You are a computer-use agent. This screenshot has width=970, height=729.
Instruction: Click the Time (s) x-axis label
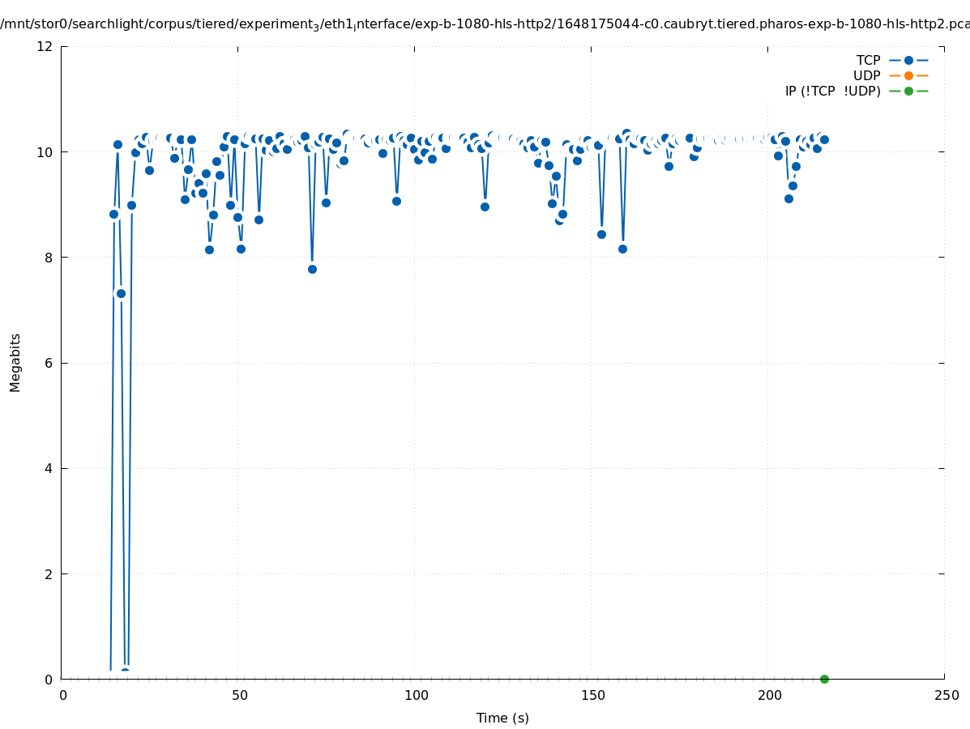(x=502, y=718)
